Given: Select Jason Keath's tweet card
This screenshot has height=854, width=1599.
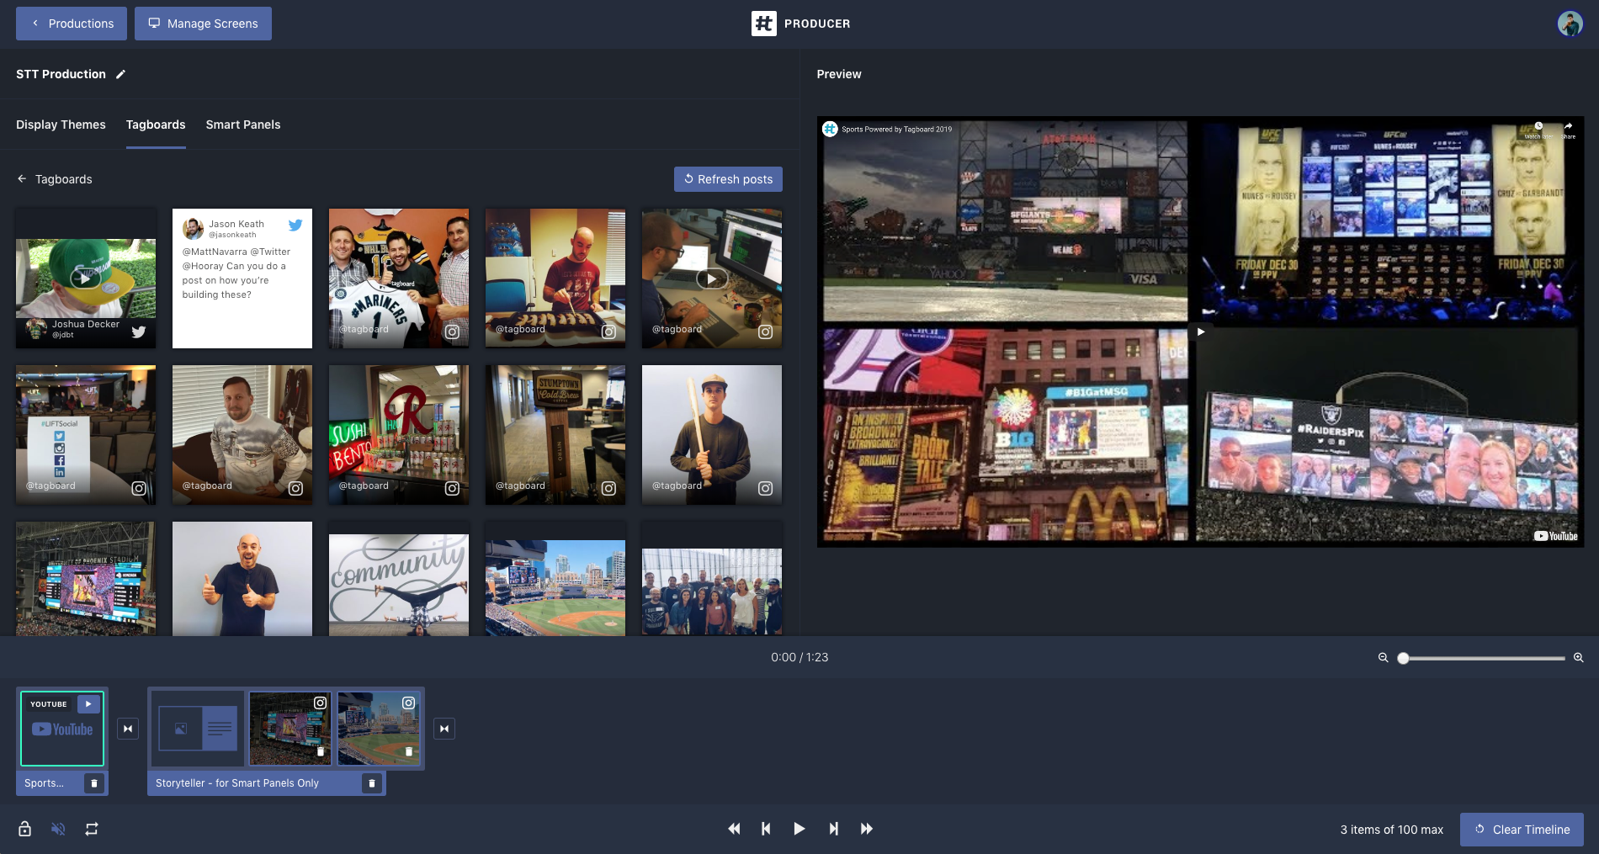Looking at the screenshot, I should 242,278.
